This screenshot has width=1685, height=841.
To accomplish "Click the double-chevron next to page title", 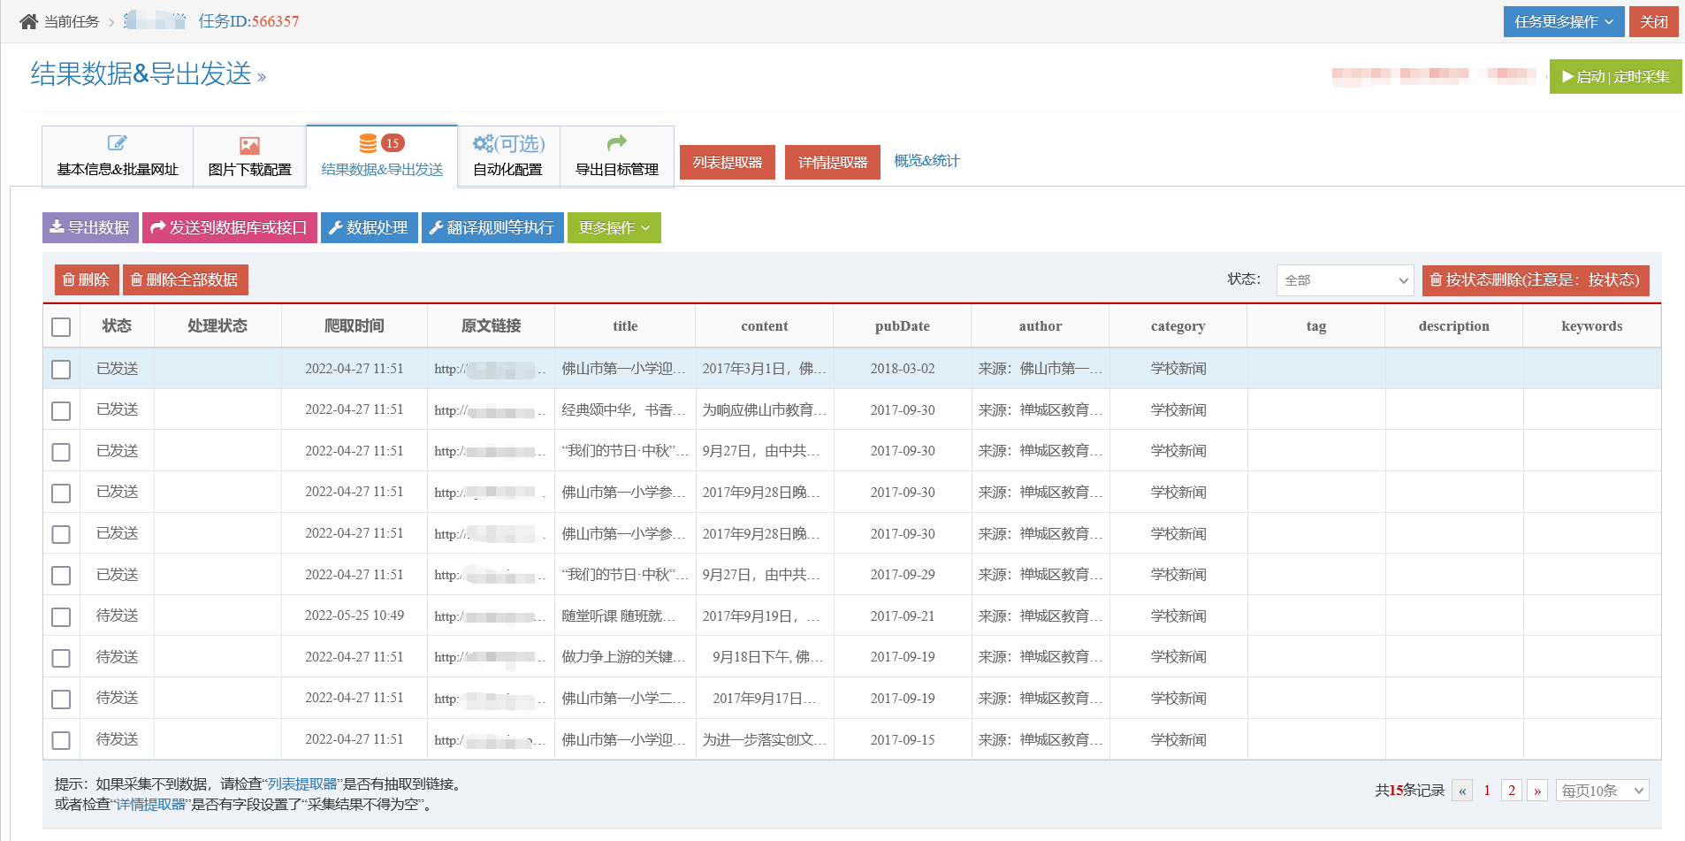I will tap(262, 78).
